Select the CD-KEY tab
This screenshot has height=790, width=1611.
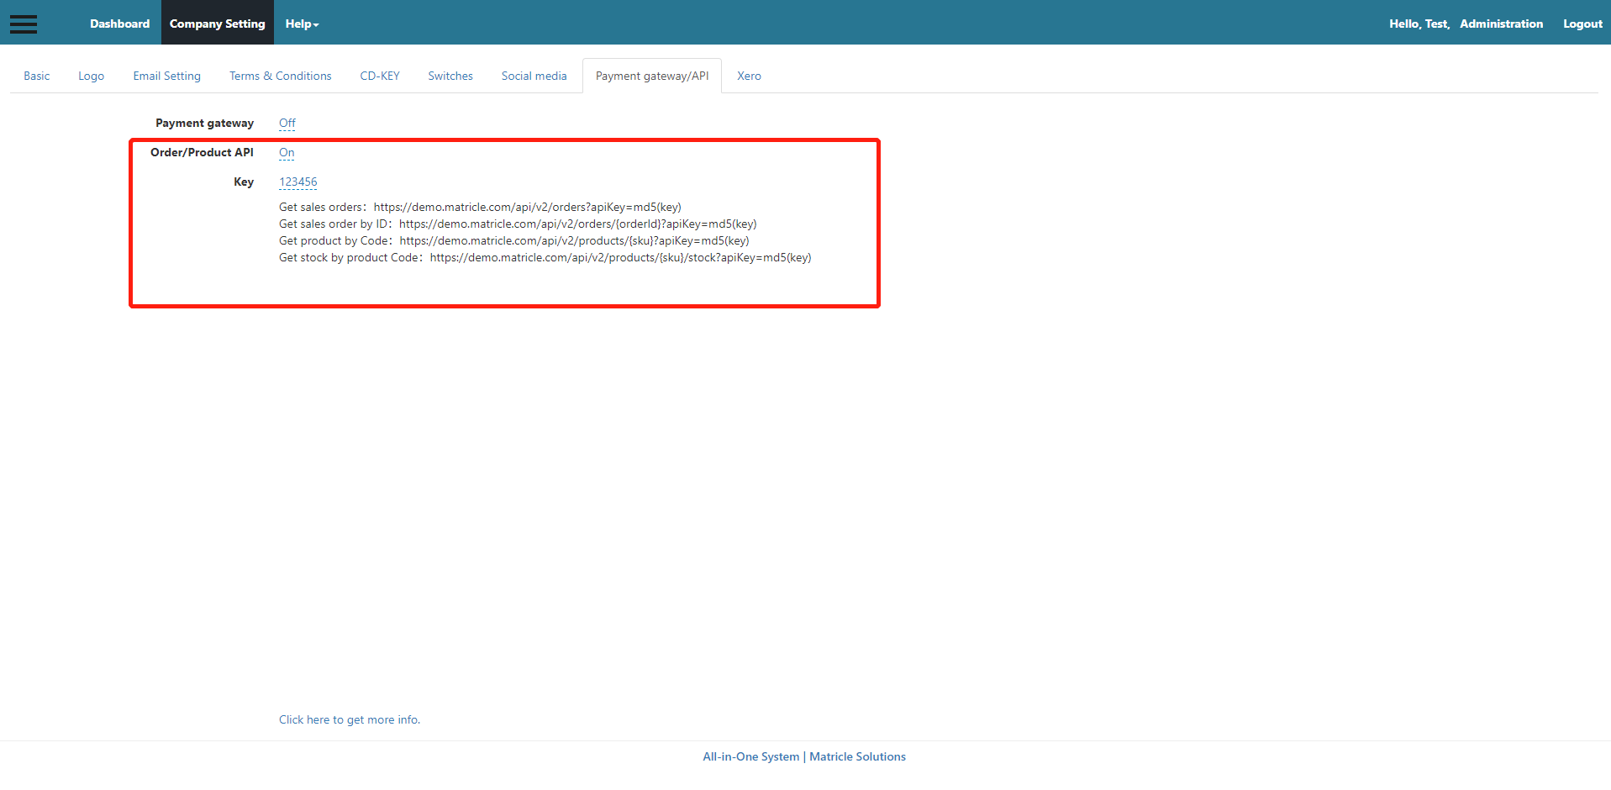click(380, 76)
